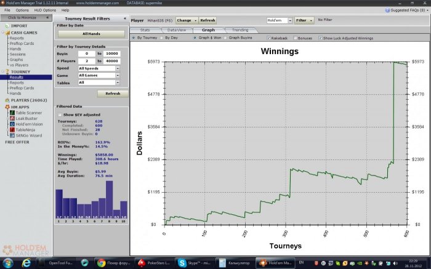Open the Speed dropdown arrow
Image resolution: width=431 pixels, height=269 pixels.
[118, 68]
